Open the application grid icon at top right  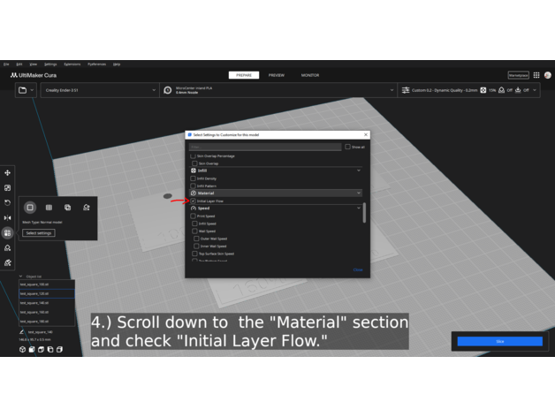[x=536, y=75]
